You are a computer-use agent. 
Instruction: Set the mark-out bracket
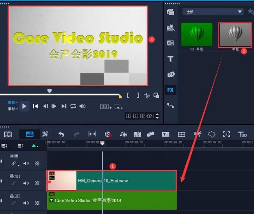138,95
